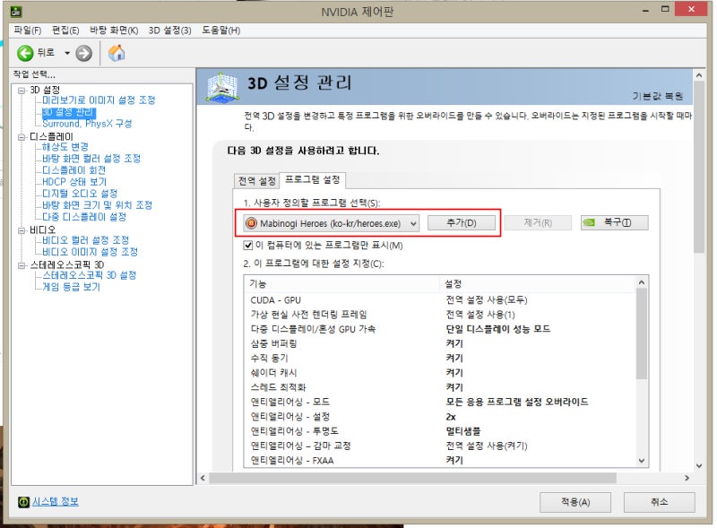The width and height of the screenshot is (717, 528).
Task: Open the 바탕 화면(K) menu
Action: point(114,30)
